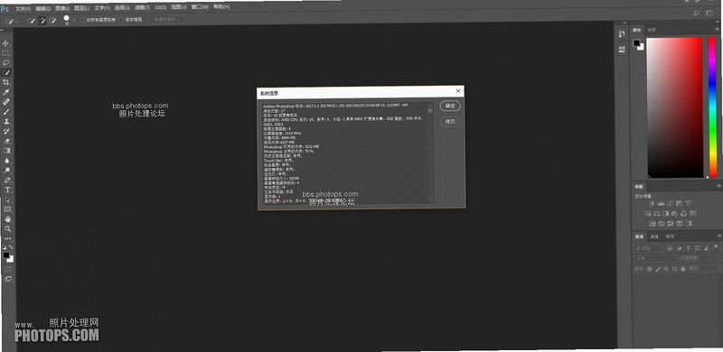Select the Blur tool
Image resolution: width=723 pixels, height=352 pixels.
tap(7, 161)
